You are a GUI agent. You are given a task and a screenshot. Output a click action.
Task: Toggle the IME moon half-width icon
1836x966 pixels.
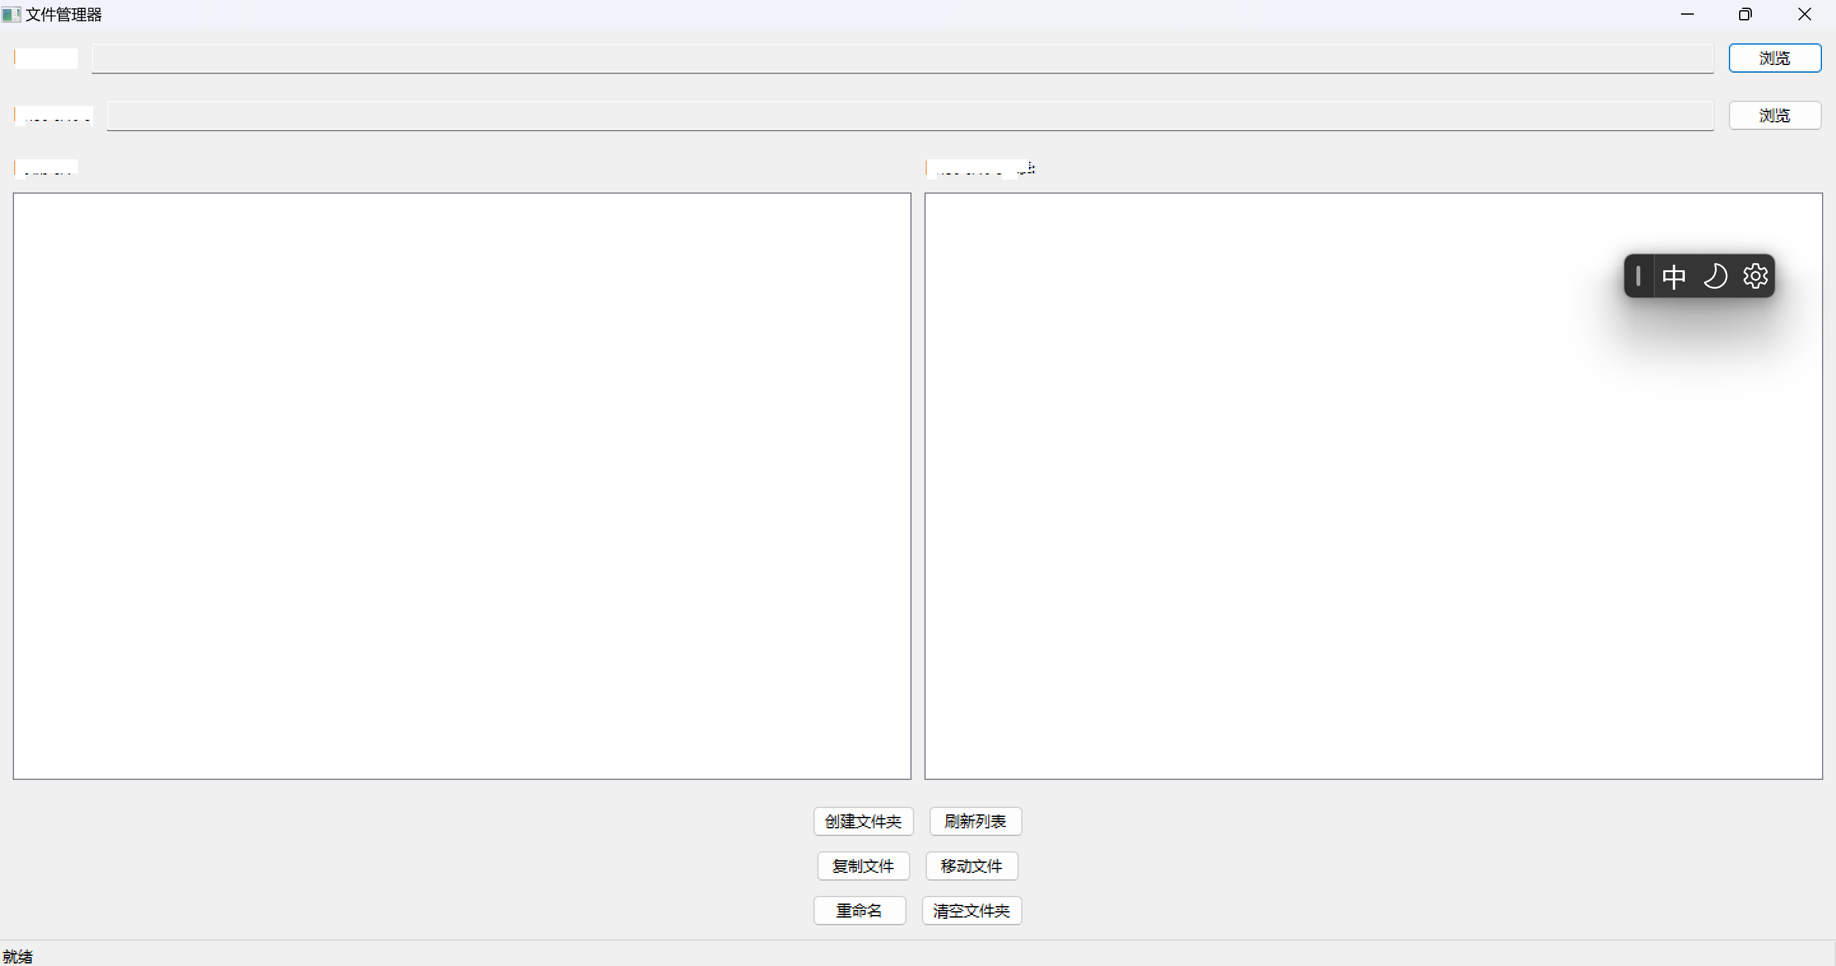pyautogui.click(x=1715, y=276)
